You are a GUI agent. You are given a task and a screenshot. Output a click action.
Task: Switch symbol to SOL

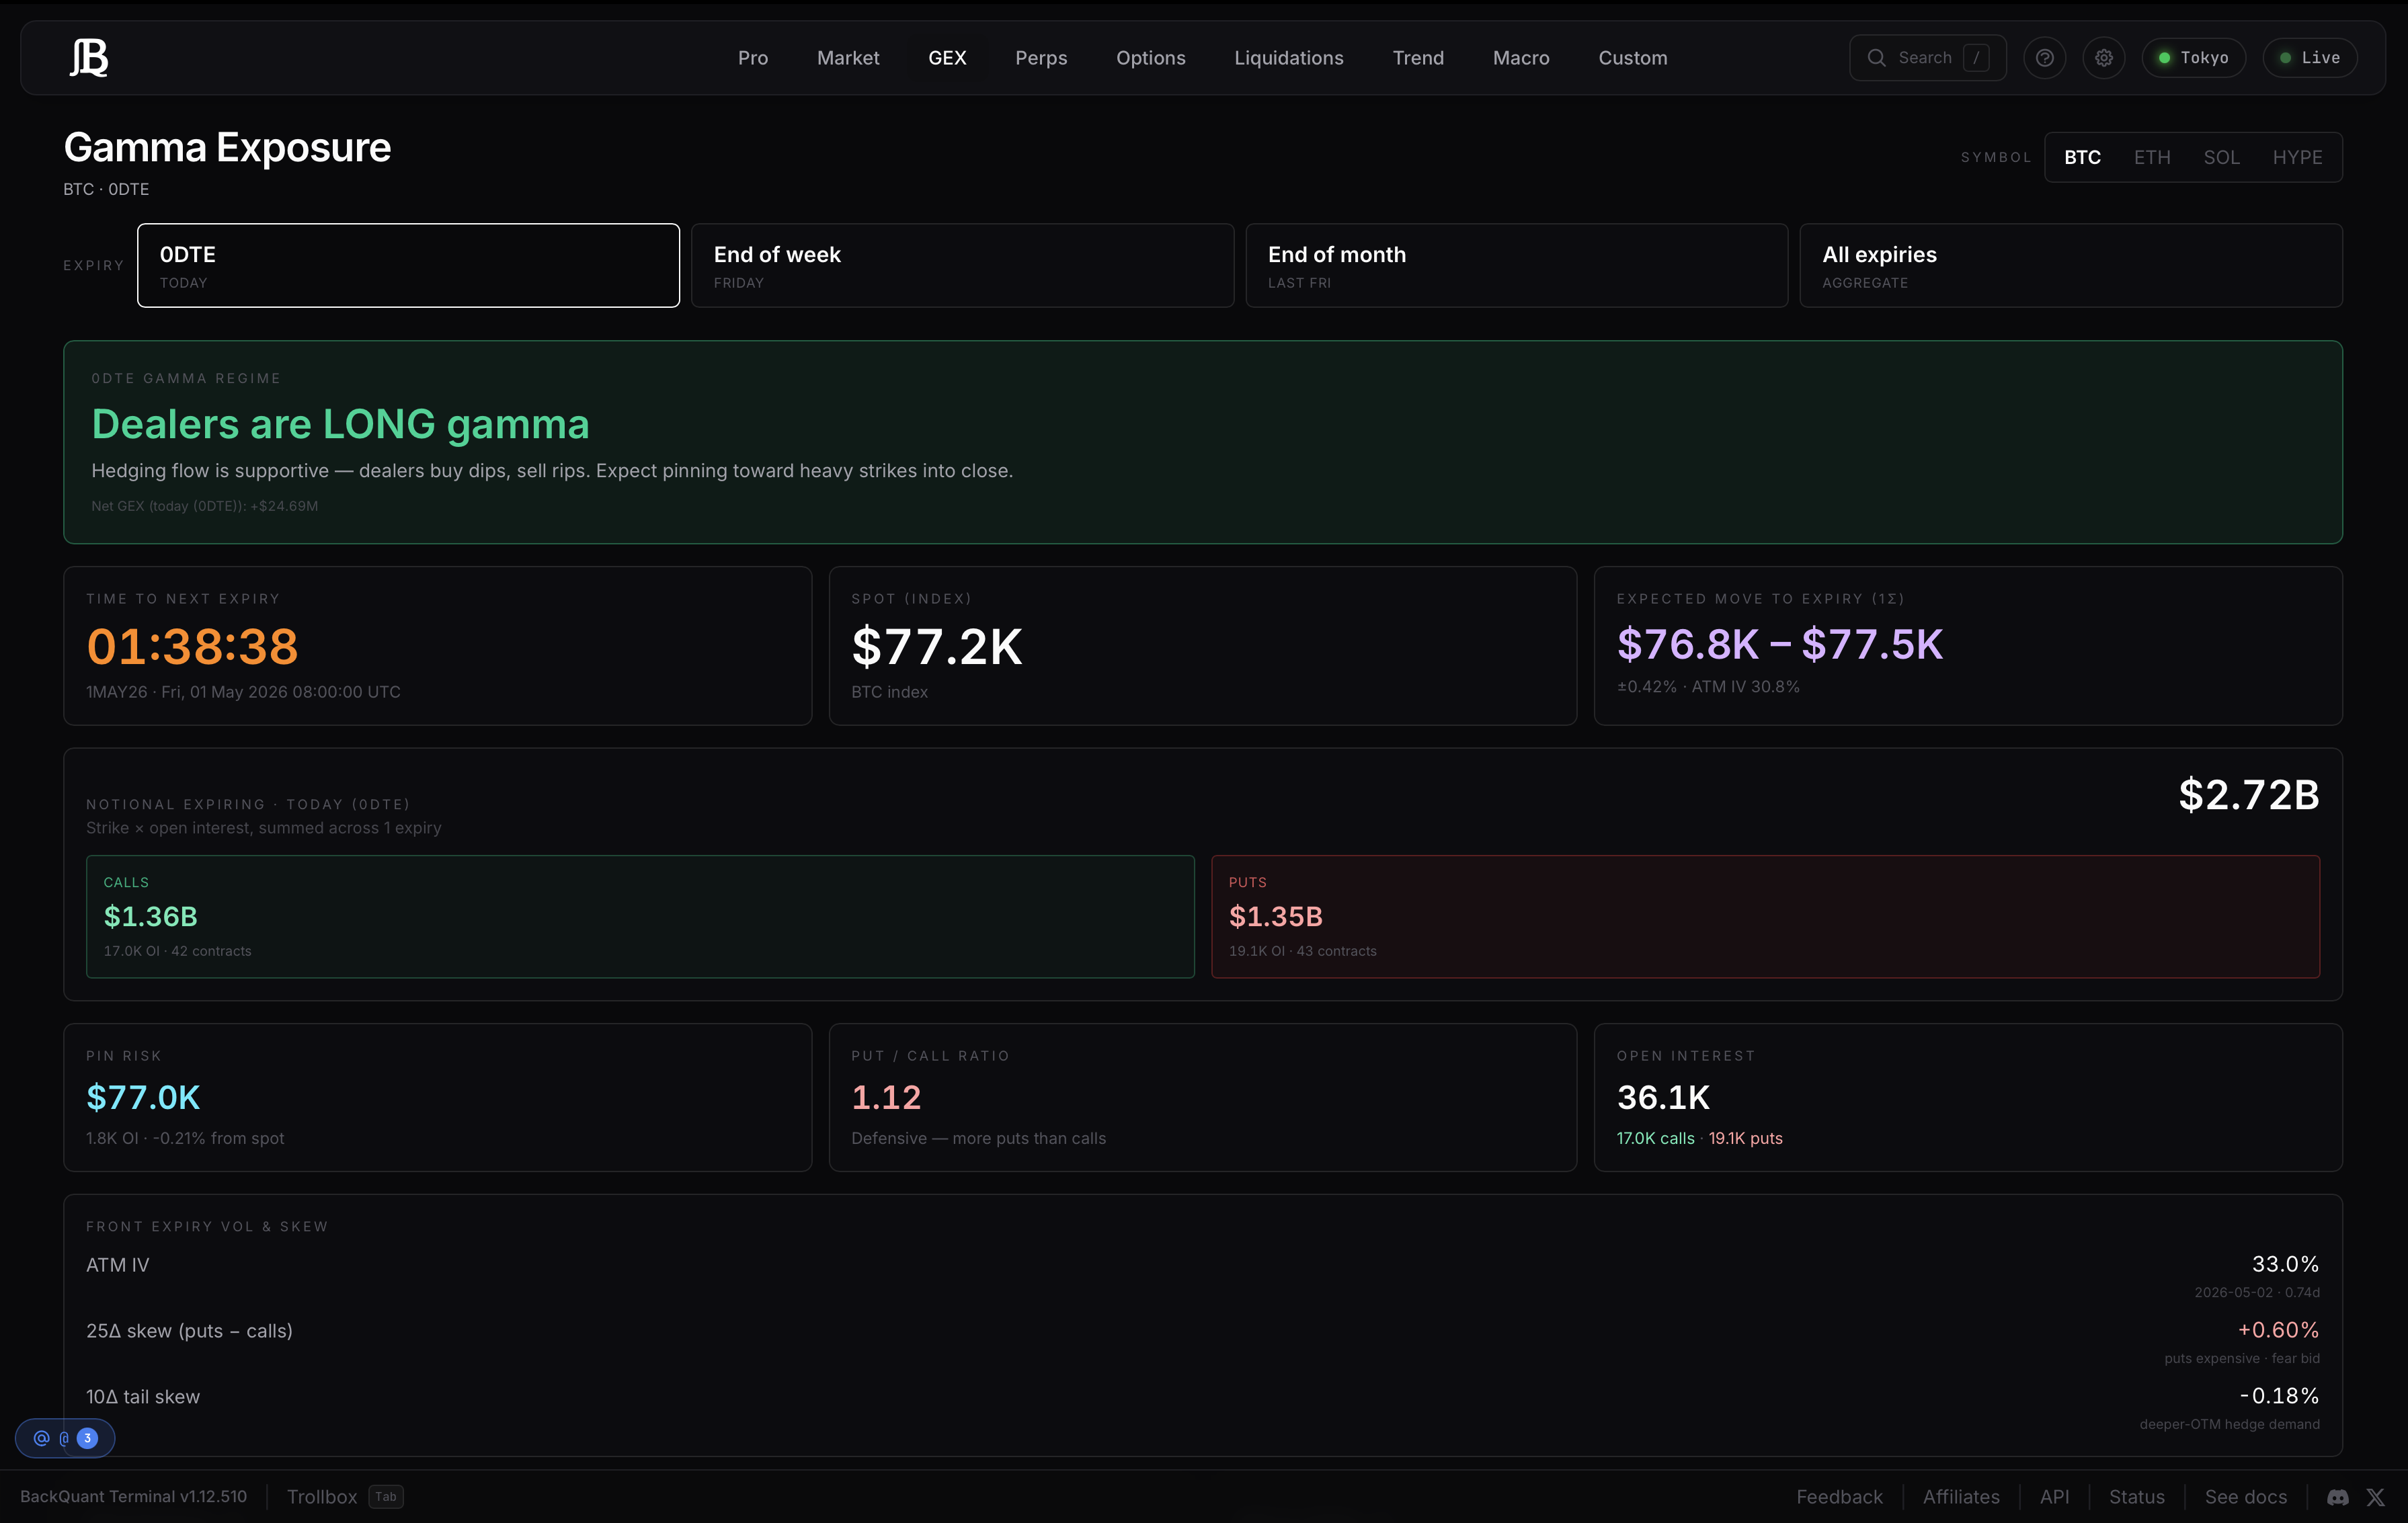[x=2221, y=157]
